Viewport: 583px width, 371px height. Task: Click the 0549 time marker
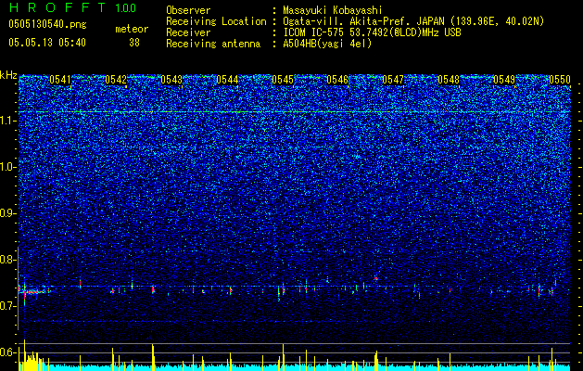(x=504, y=80)
